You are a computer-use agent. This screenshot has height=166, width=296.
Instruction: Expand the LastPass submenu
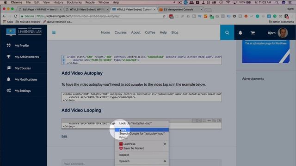click(x=142, y=144)
